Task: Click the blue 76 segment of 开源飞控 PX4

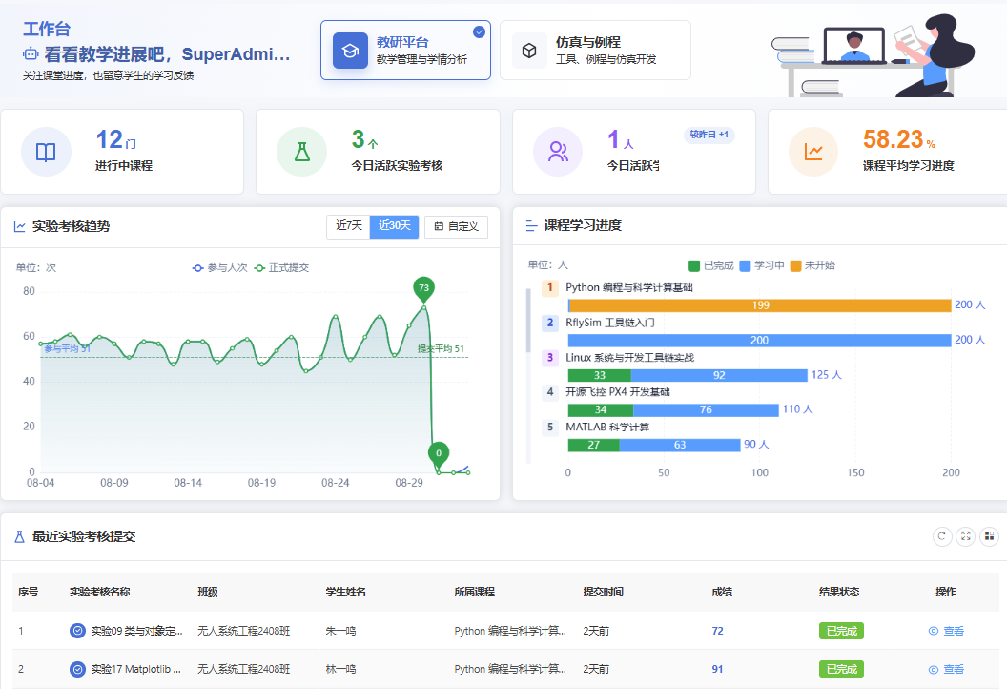Action: pyautogui.click(x=706, y=410)
